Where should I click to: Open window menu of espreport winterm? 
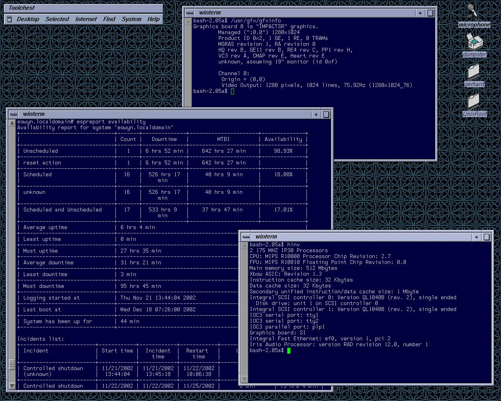pyautogui.click(x=13, y=114)
